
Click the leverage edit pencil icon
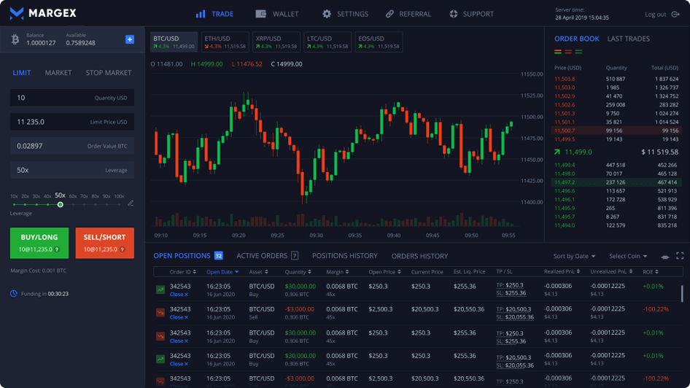point(131,203)
